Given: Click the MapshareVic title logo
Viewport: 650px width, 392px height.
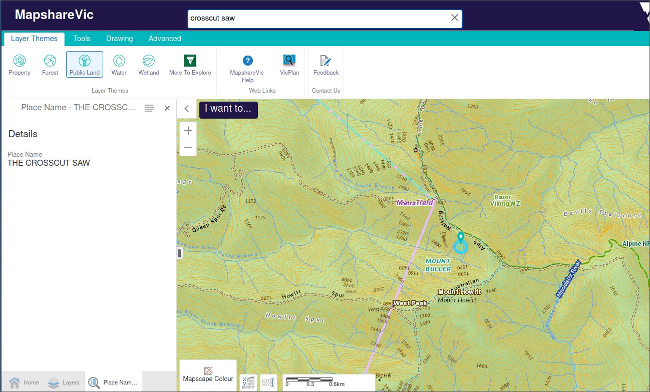Looking at the screenshot, I should pyautogui.click(x=54, y=15).
